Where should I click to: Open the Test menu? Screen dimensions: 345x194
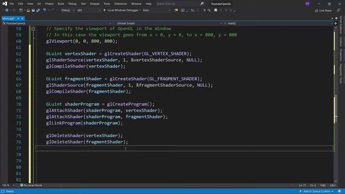pyautogui.click(x=83, y=4)
